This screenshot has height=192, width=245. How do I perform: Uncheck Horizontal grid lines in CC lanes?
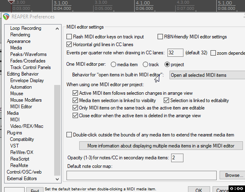click(69, 45)
